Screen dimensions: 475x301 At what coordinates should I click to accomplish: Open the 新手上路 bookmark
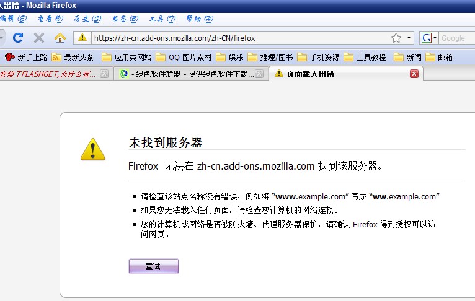pos(26,57)
